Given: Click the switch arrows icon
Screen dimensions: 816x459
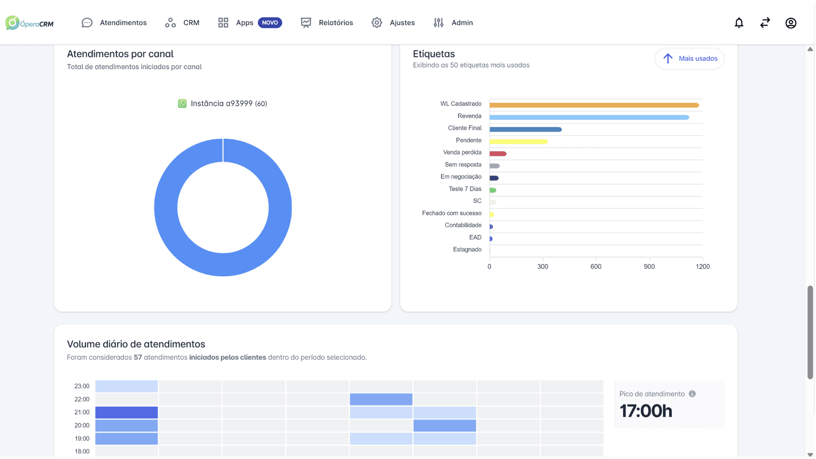Looking at the screenshot, I should (x=765, y=23).
